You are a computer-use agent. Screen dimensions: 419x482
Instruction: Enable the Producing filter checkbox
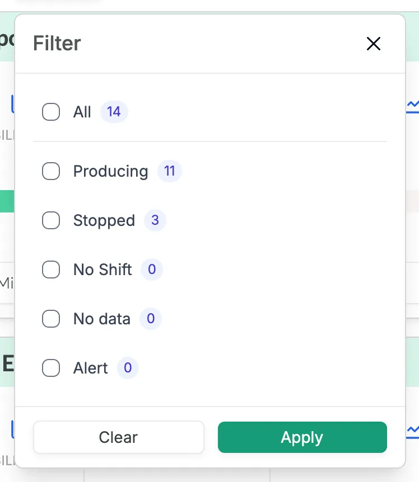(51, 171)
